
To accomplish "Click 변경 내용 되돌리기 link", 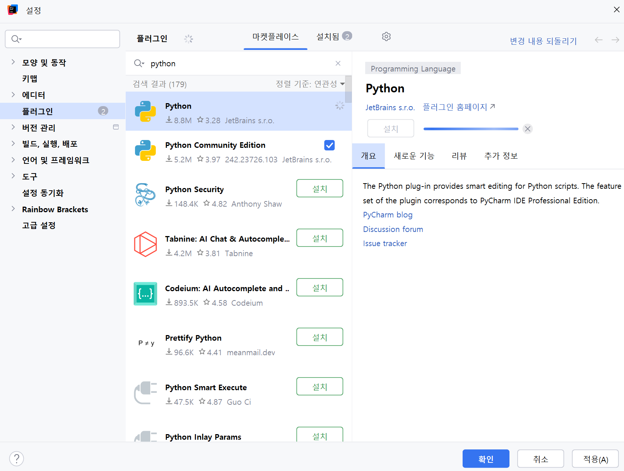I will [x=543, y=41].
